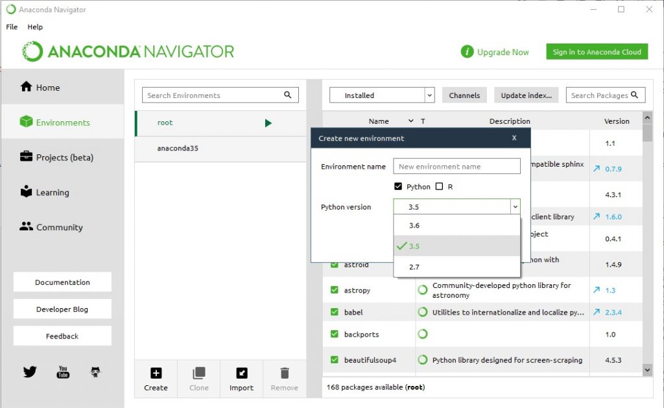The height and width of the screenshot is (408, 664).
Task: Open the Help menu
Action: pyautogui.click(x=35, y=27)
